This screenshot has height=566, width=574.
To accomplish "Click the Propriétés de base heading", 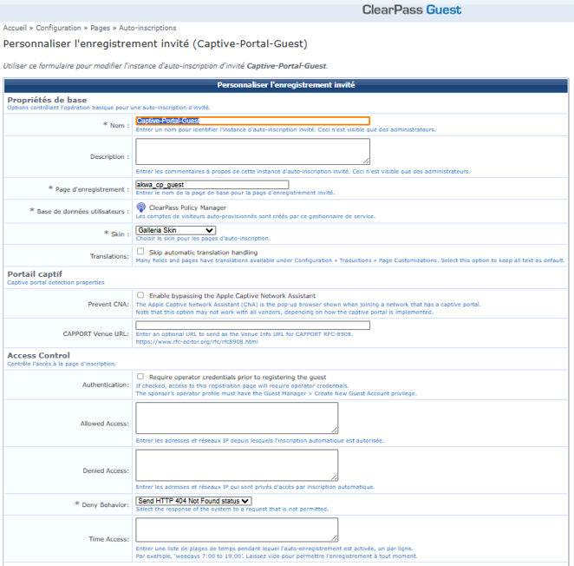I will tap(47, 100).
